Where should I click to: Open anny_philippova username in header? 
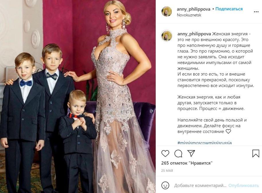point(194,9)
